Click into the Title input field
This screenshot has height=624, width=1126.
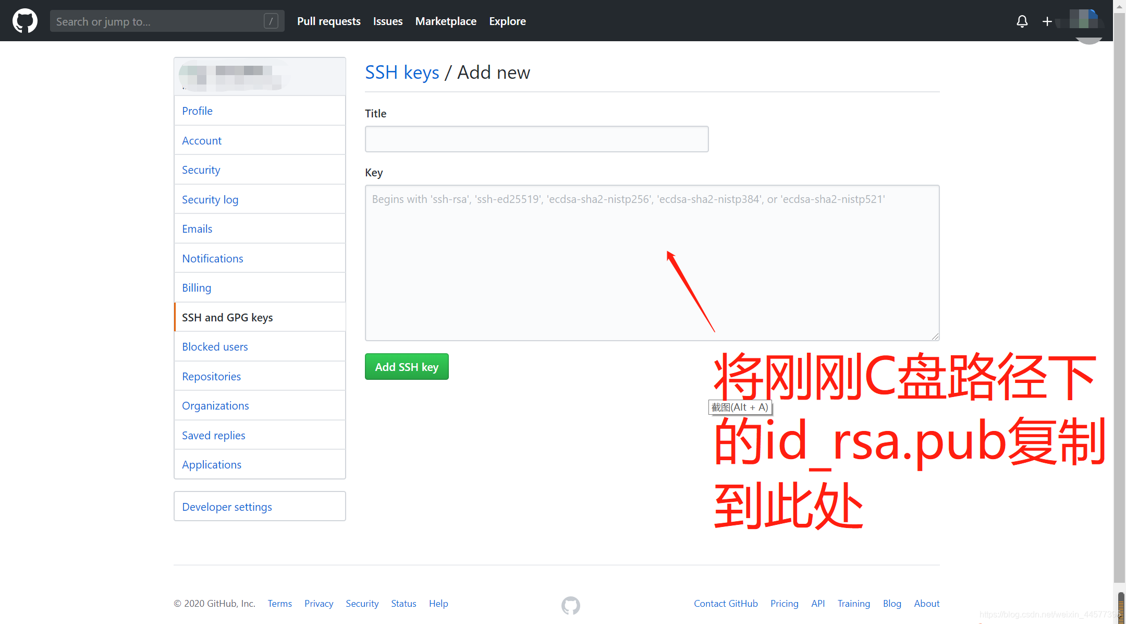coord(536,139)
